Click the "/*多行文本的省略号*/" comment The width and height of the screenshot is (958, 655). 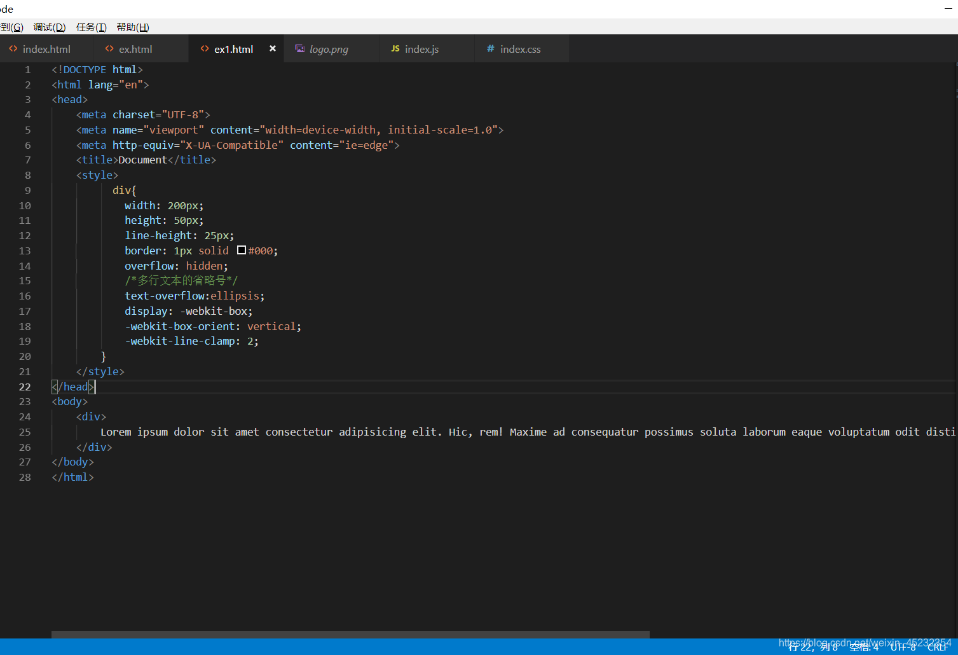(181, 280)
